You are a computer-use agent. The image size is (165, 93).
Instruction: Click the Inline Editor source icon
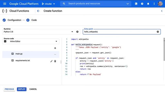coord(5,41)
